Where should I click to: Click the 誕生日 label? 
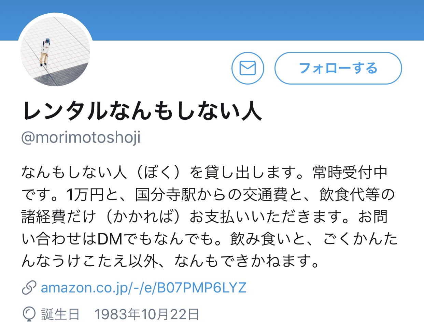tap(60, 314)
